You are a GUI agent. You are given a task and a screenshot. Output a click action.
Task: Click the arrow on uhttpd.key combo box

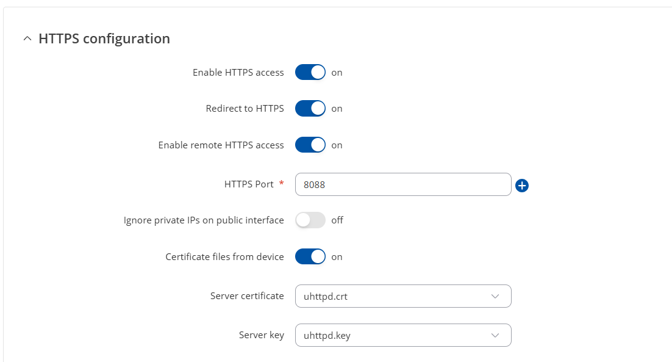[x=495, y=335]
